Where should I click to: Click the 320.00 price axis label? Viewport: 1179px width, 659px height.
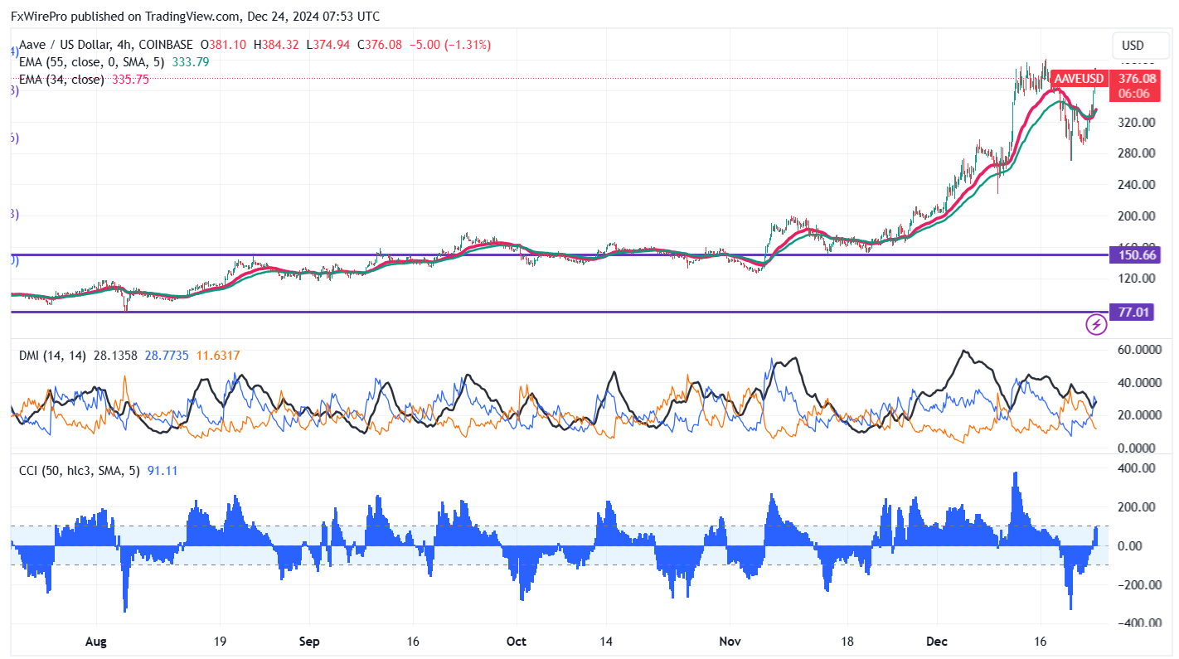point(1137,122)
